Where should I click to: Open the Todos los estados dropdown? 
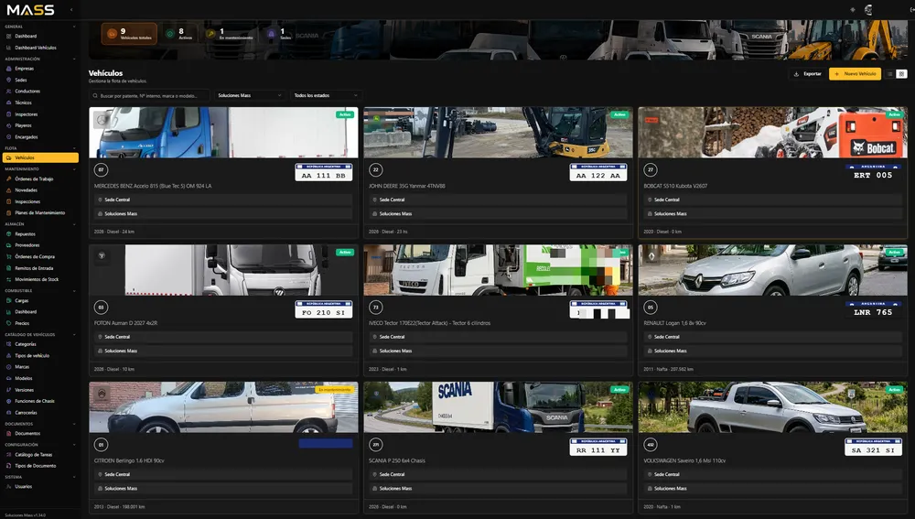point(325,96)
